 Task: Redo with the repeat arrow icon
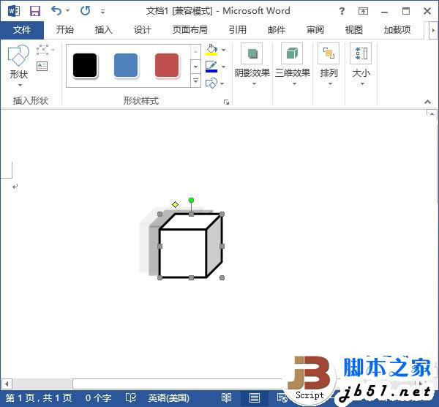pyautogui.click(x=85, y=11)
